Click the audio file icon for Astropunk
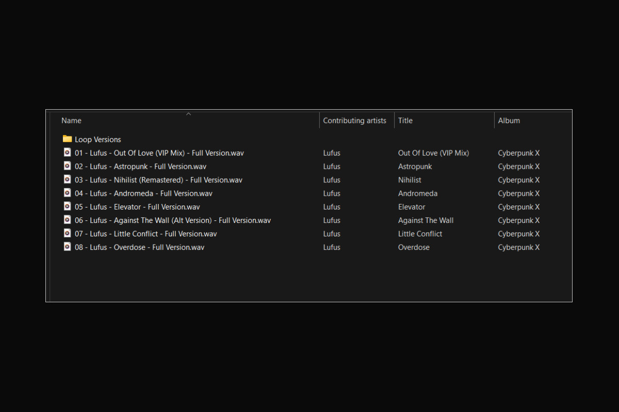619x412 pixels. pos(67,166)
